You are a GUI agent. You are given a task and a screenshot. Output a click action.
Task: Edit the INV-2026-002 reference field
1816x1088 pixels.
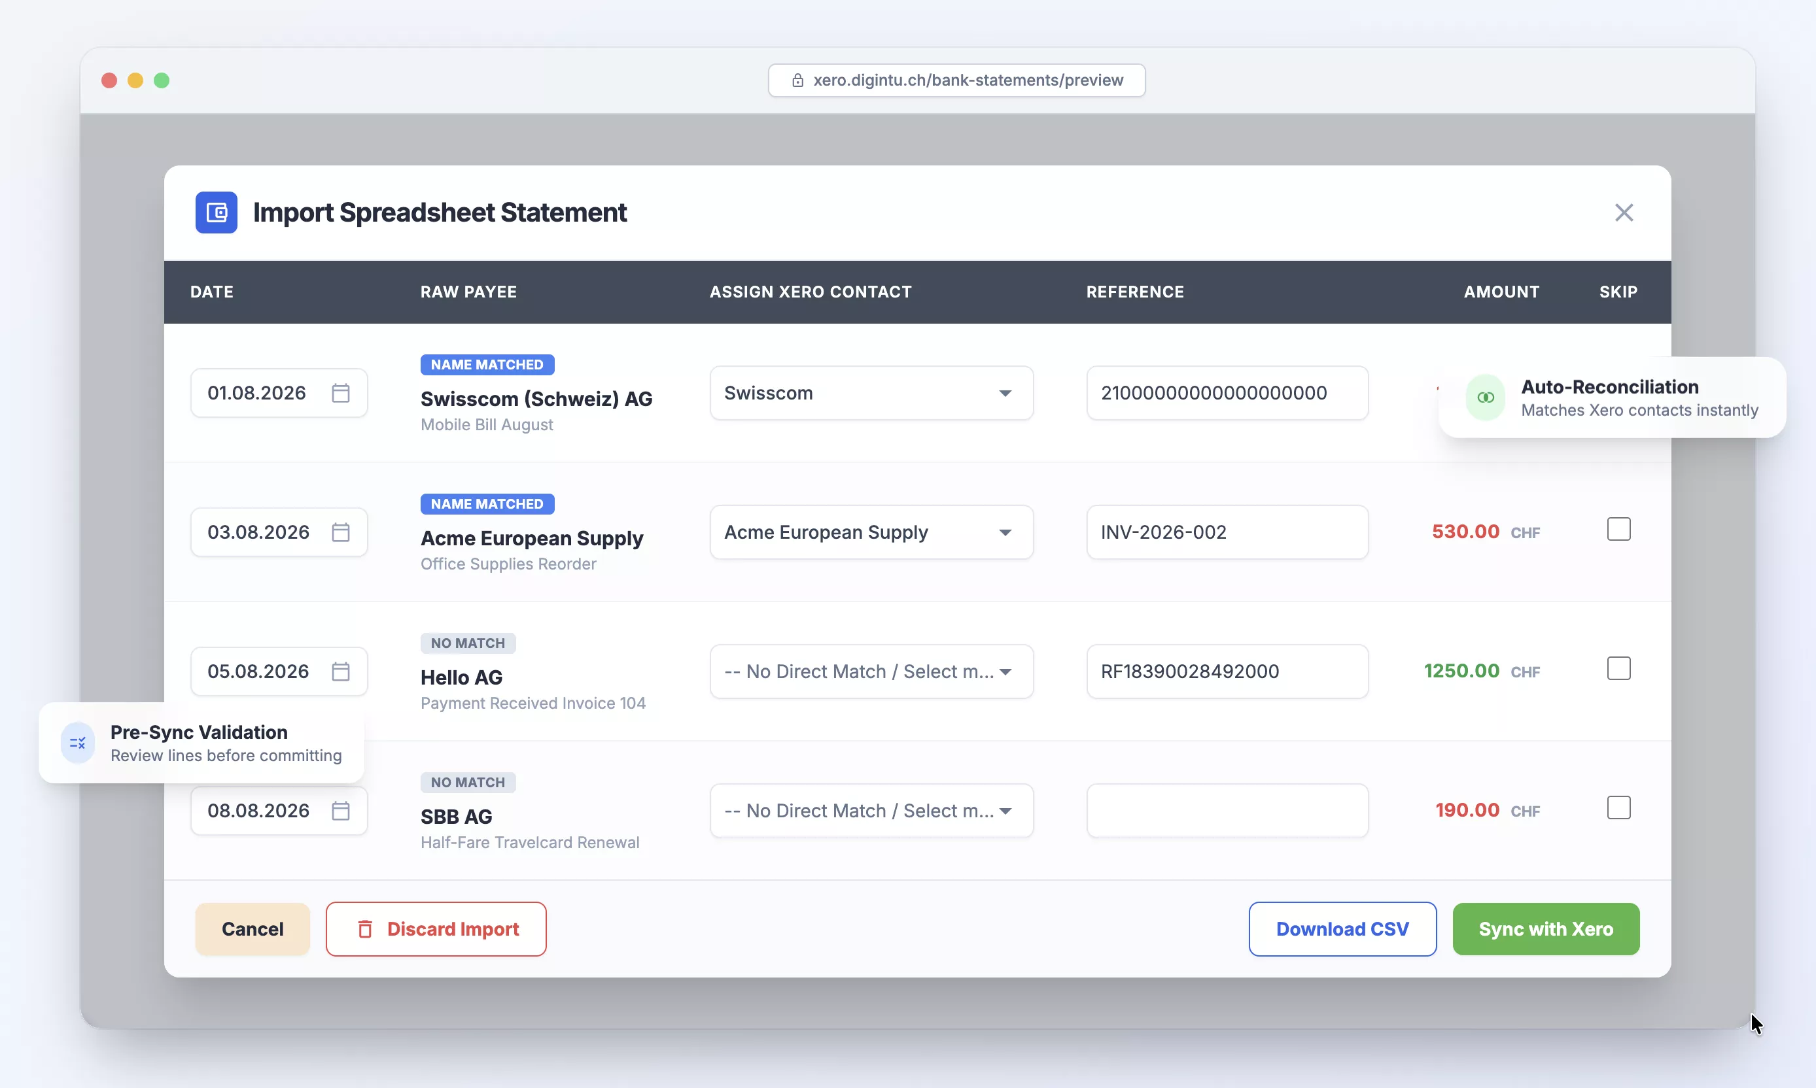tap(1227, 532)
